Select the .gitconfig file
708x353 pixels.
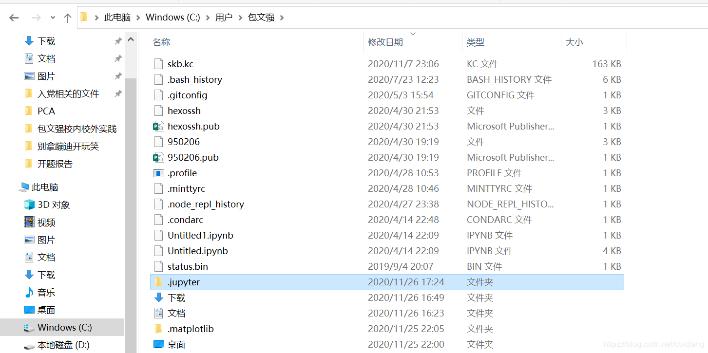188,95
